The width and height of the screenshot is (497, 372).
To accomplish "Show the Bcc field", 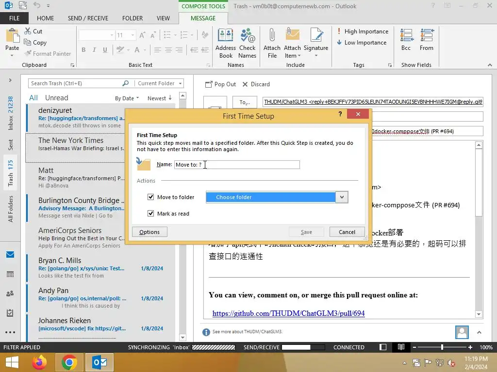I will coord(406,40).
